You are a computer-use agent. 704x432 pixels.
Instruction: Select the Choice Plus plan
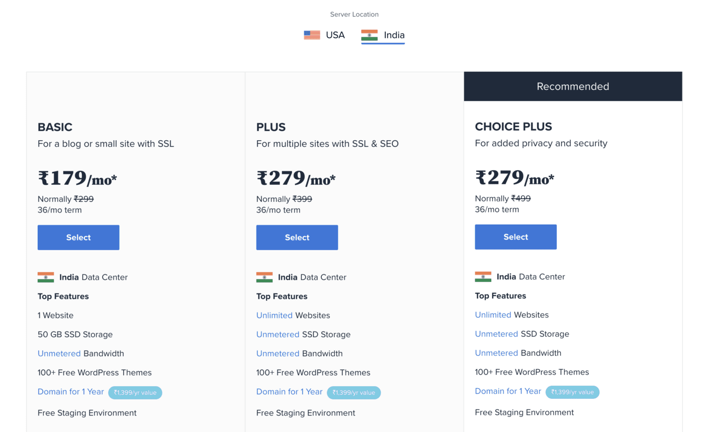(x=516, y=237)
